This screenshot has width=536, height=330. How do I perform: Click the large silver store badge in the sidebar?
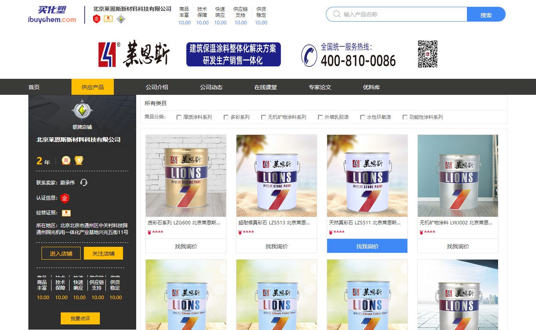pos(82,111)
